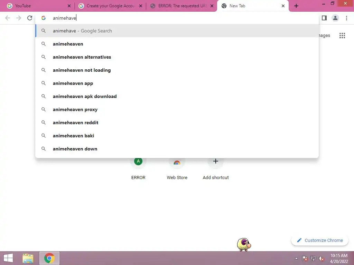This screenshot has height=265, width=354.
Task: Open a new tab with plus button
Action: click(296, 6)
